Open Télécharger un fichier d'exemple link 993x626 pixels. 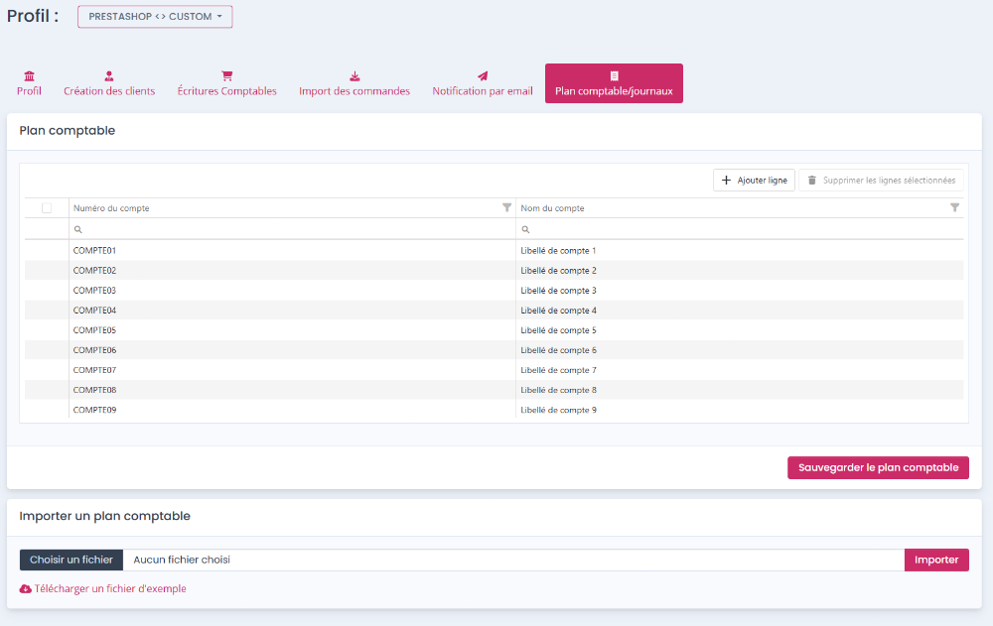point(110,588)
